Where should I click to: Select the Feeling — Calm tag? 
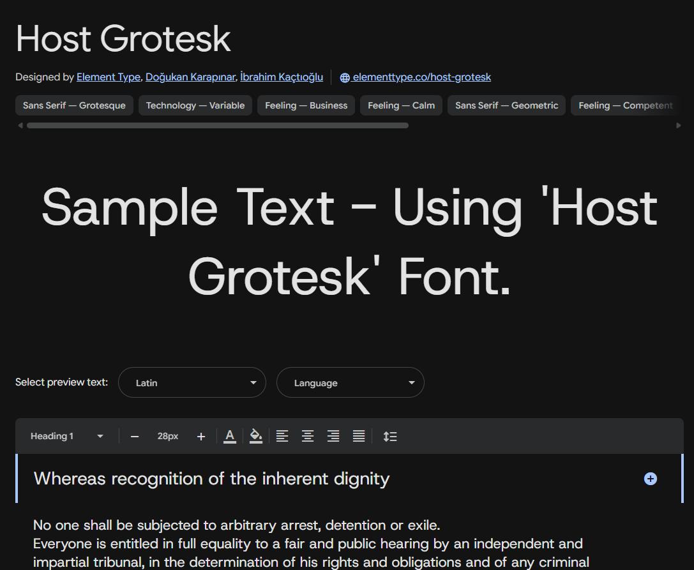[x=401, y=105]
